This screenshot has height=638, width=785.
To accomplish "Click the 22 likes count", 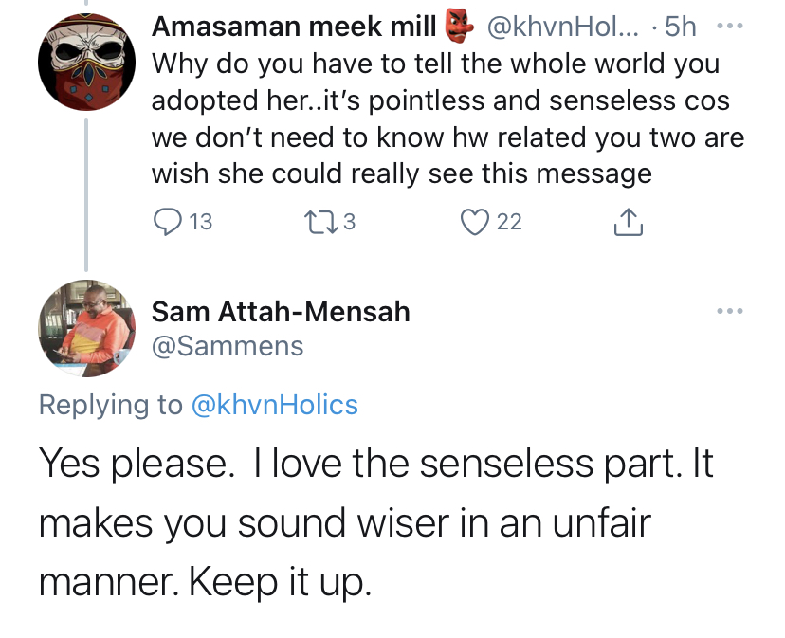I will tap(509, 222).
